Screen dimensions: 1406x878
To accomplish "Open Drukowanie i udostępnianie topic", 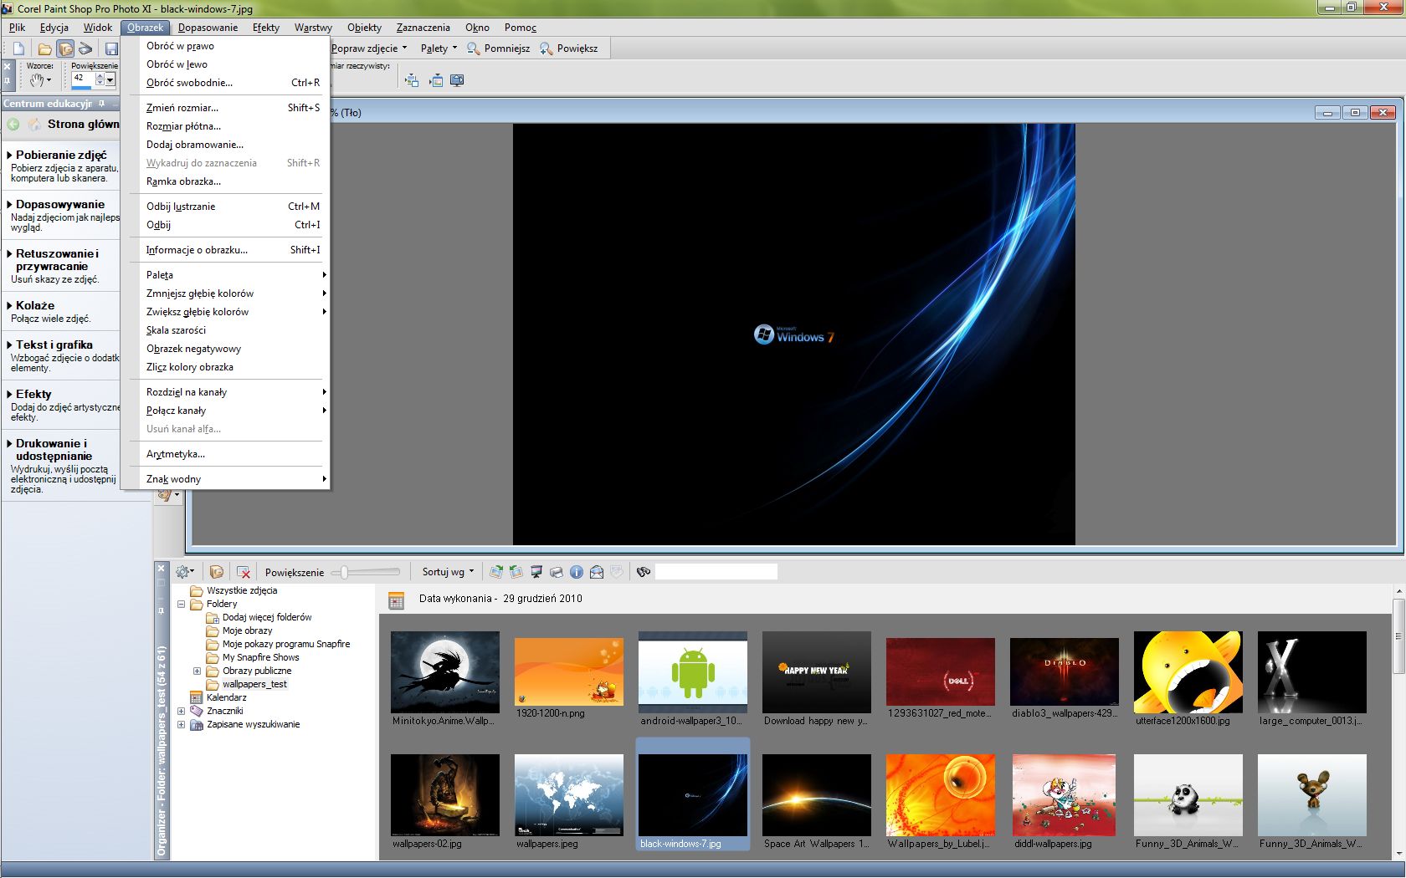I will pyautogui.click(x=54, y=450).
